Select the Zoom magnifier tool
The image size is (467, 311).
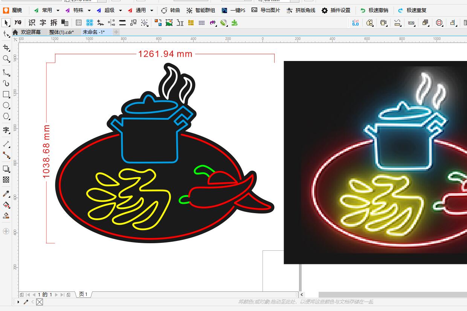pos(6,59)
